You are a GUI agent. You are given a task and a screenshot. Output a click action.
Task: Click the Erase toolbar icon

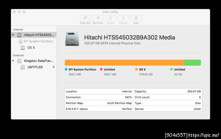[110, 18]
